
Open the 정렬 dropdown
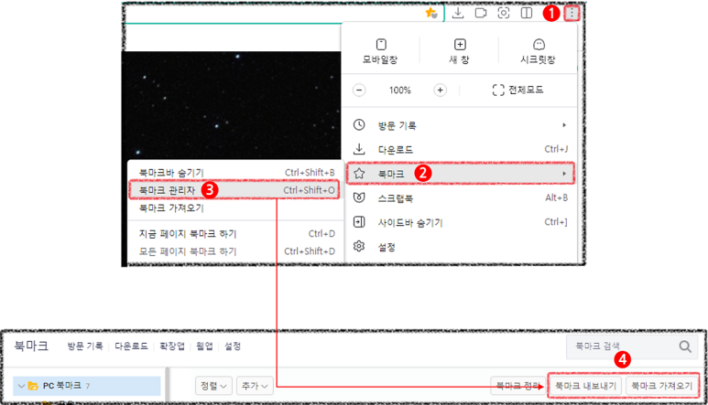[213, 386]
